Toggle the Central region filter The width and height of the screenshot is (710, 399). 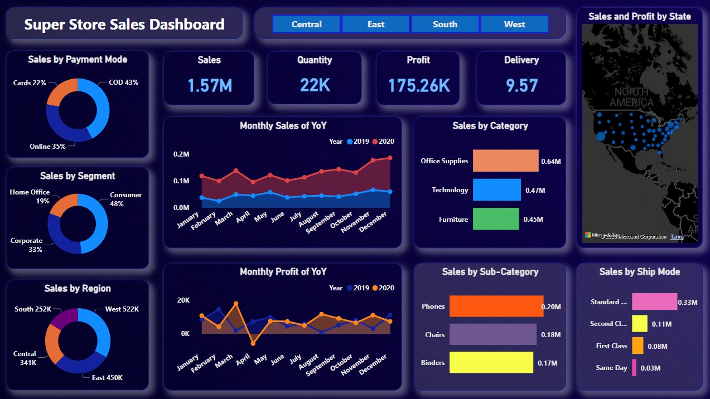tap(306, 24)
